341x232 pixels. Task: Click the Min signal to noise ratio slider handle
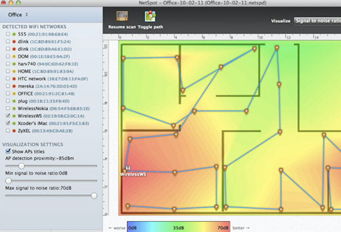pos(8,181)
